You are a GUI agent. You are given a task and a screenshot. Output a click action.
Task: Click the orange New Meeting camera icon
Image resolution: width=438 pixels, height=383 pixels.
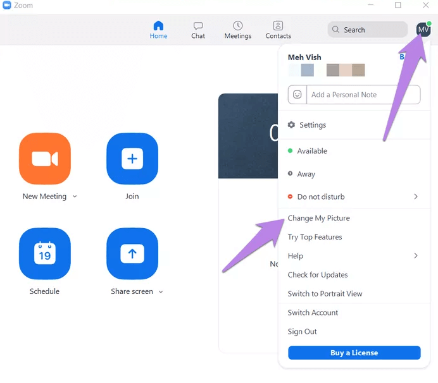coord(45,159)
